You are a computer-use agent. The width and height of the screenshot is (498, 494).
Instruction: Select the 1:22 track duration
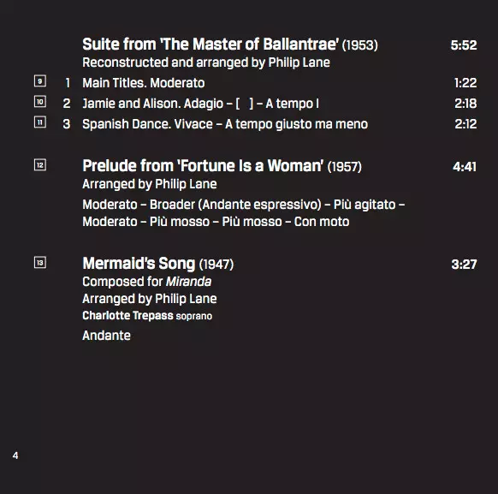tap(465, 83)
